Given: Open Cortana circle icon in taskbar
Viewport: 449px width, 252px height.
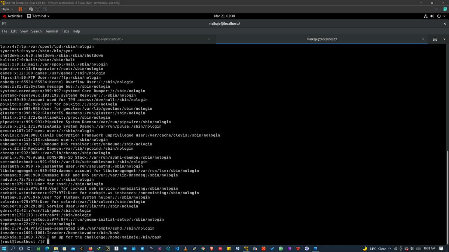Looking at the screenshot, I should click(21, 248).
